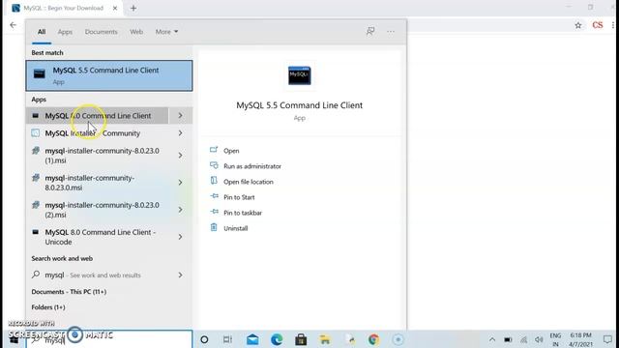Click the ENG IN language indicator
This screenshot has height=348, width=619.
555,339
